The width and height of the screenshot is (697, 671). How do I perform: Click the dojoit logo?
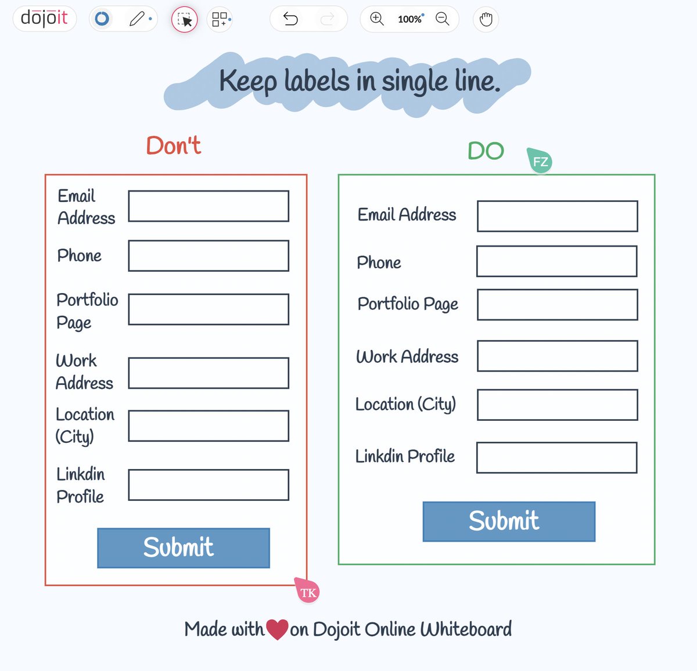tap(45, 19)
